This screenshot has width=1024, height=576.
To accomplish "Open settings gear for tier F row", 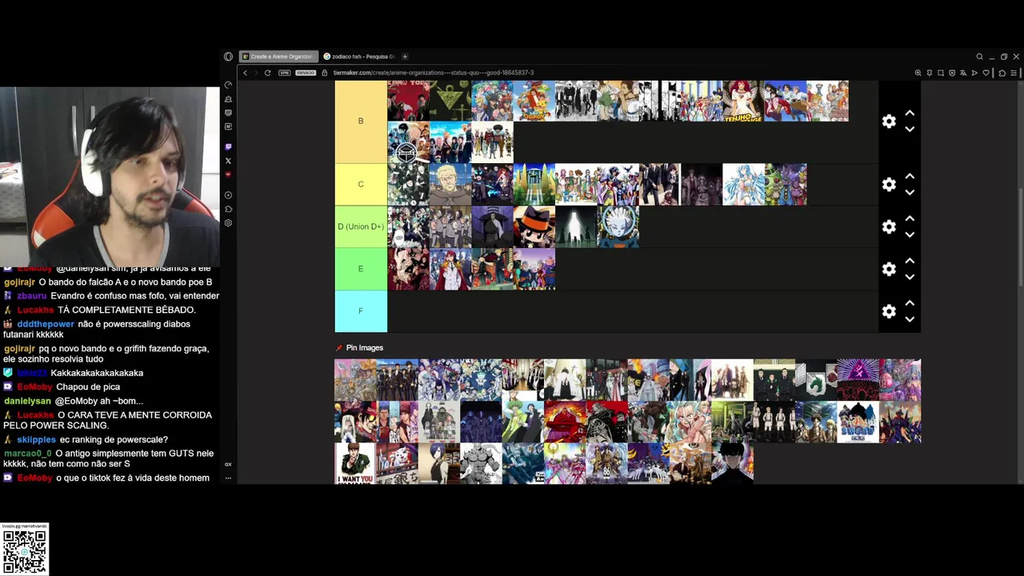I will point(889,311).
